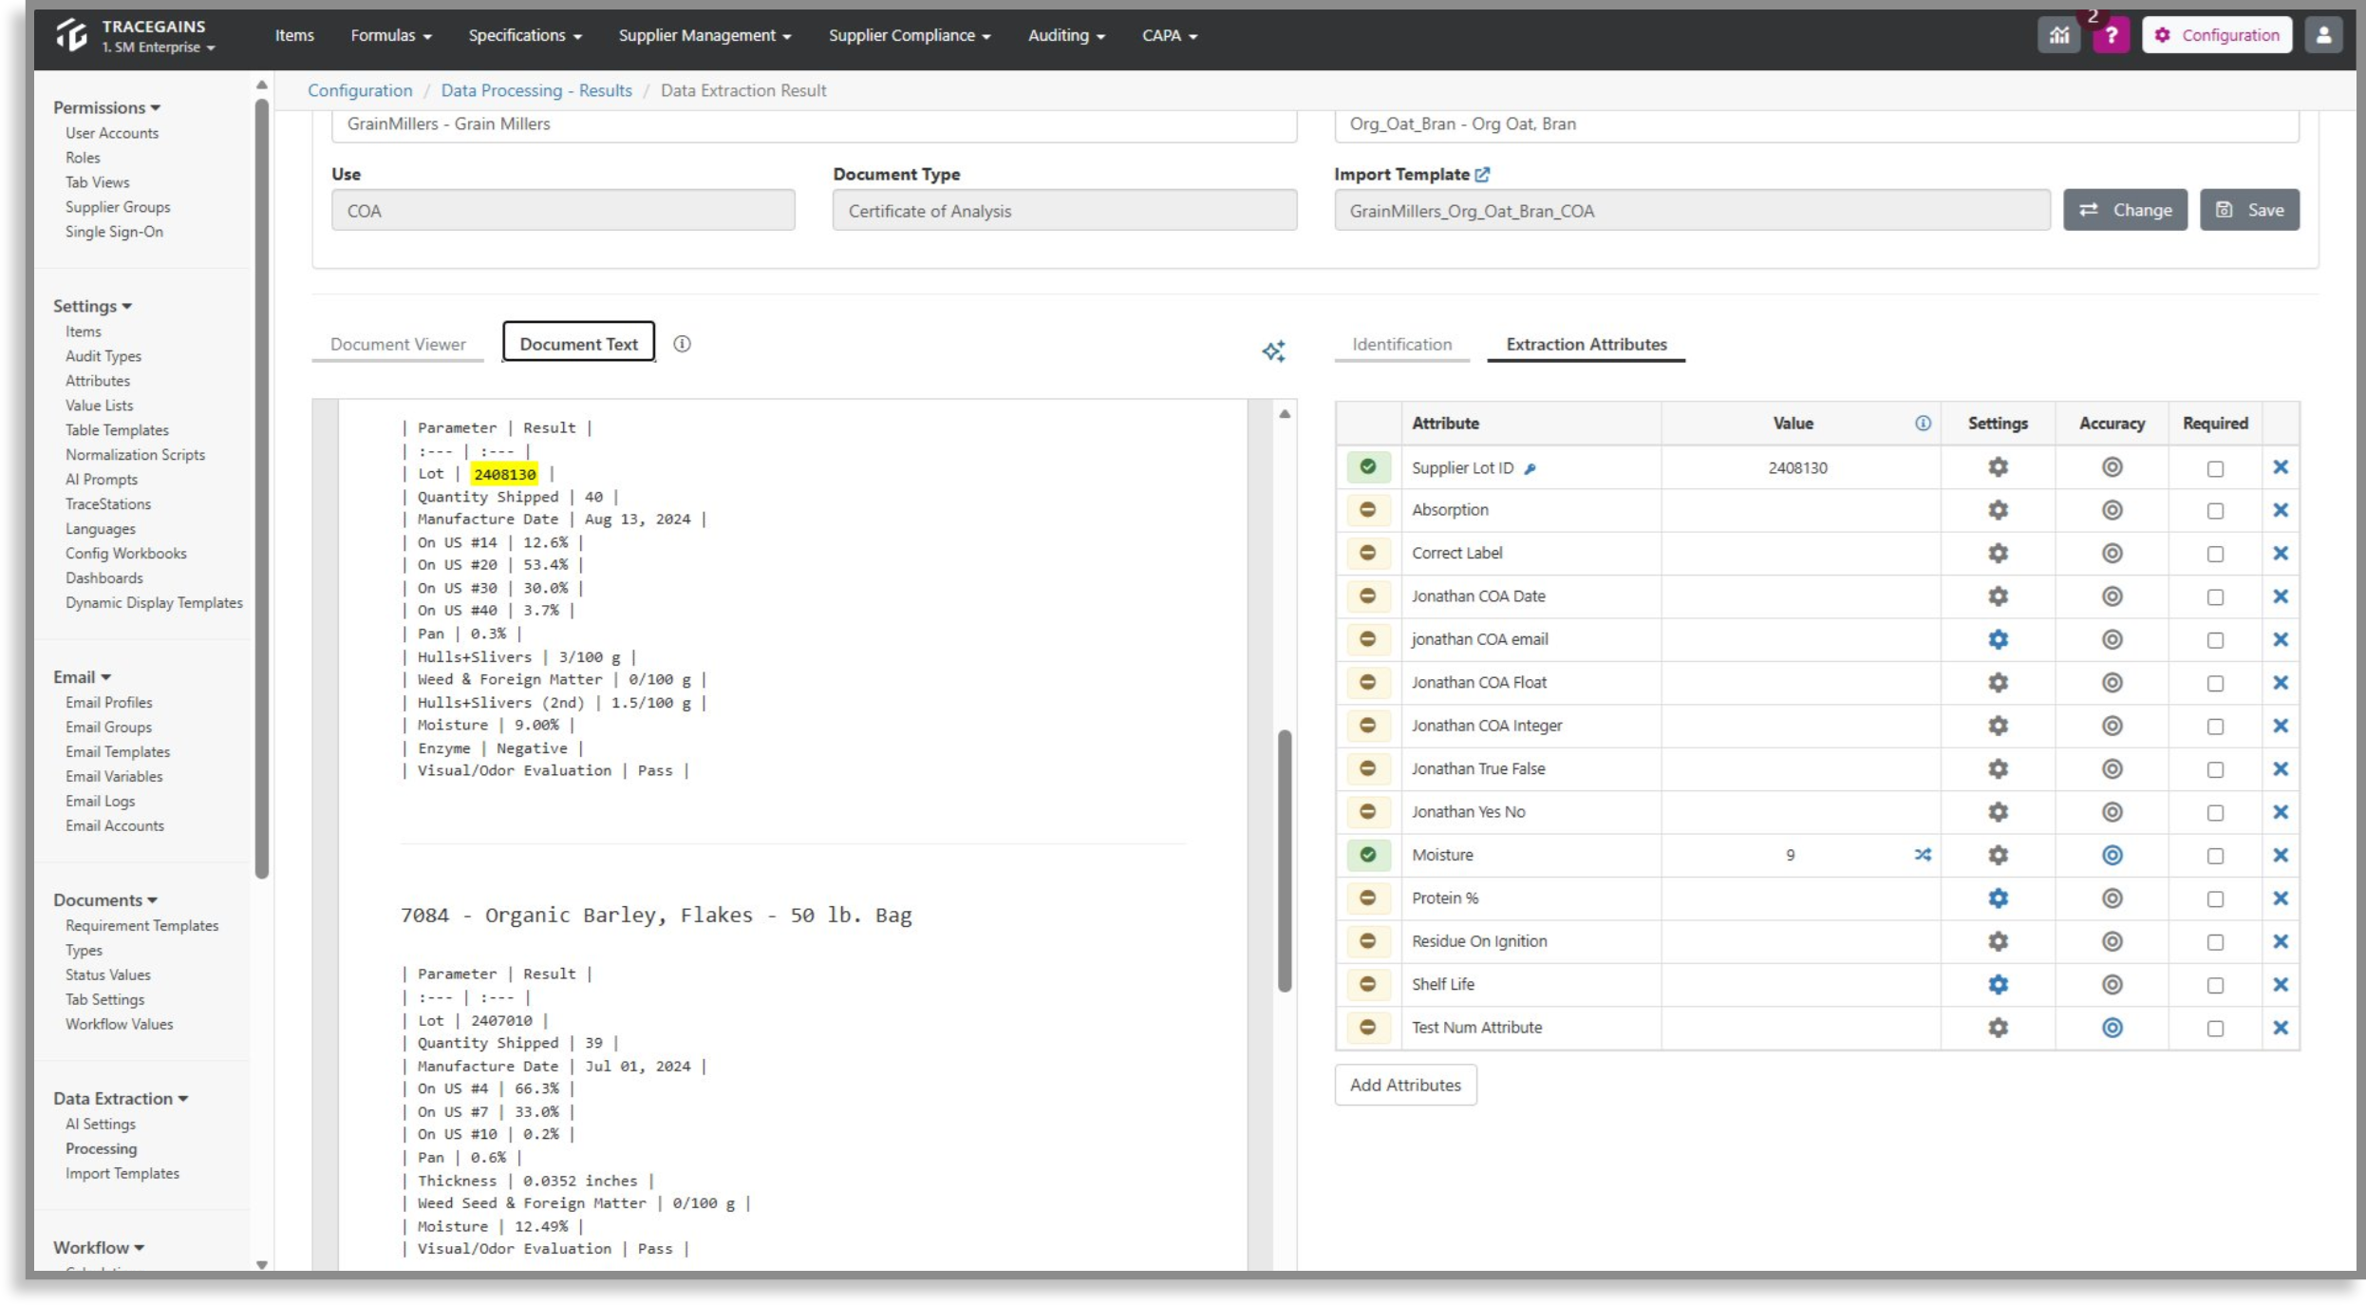Image resolution: width=2366 pixels, height=1305 pixels.
Task: Check Required for Supplier Lot ID
Action: tap(2215, 468)
